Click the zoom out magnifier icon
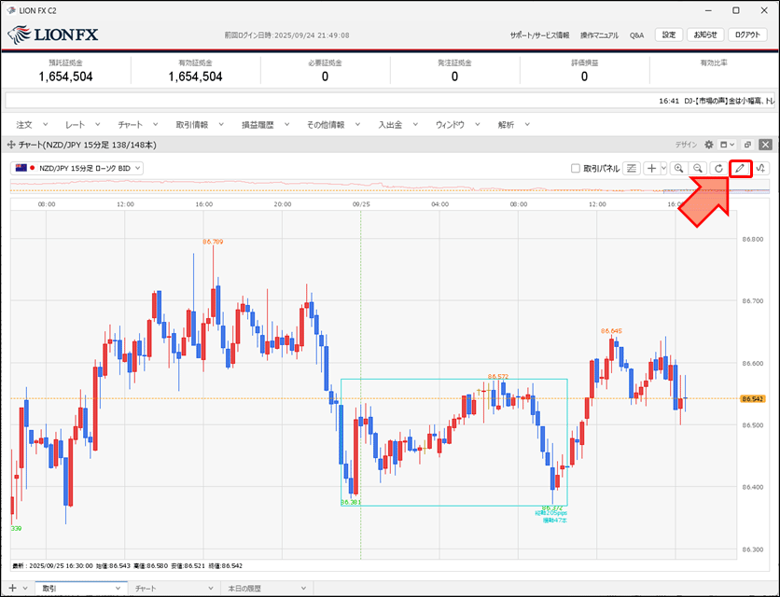The height and width of the screenshot is (597, 780). pos(697,168)
